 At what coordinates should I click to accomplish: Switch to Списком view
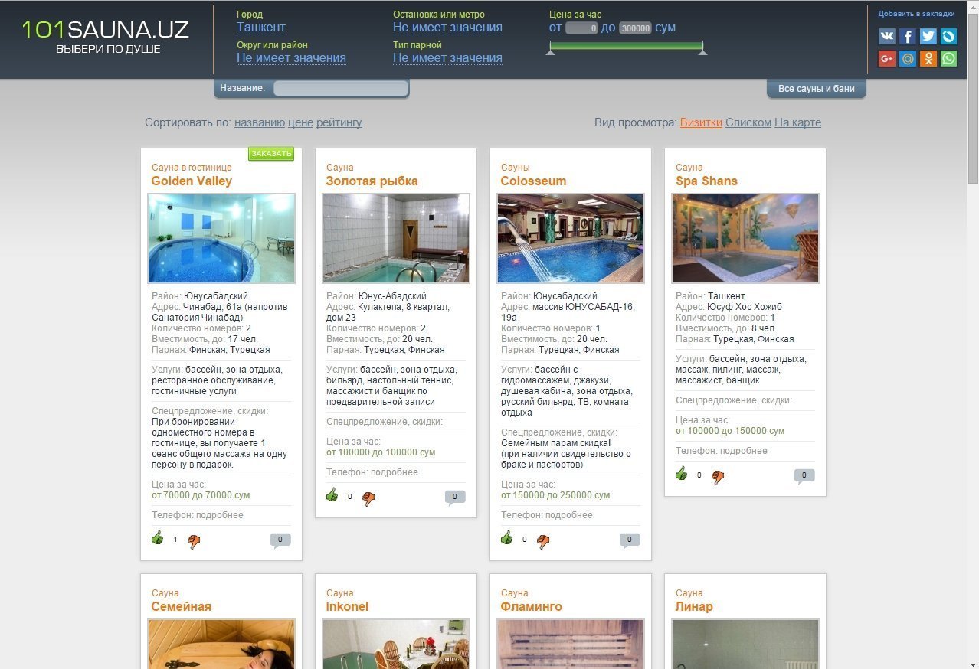click(x=748, y=122)
